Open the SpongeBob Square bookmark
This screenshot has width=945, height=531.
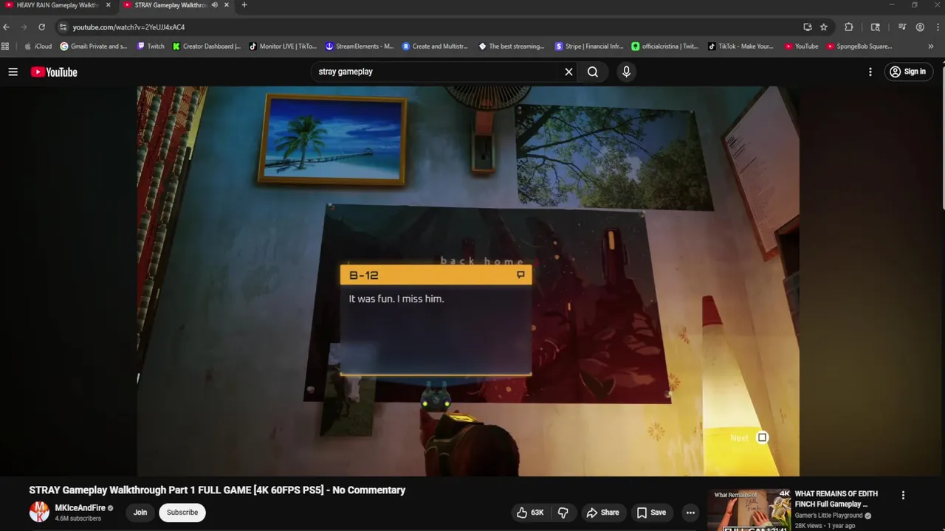click(x=859, y=46)
